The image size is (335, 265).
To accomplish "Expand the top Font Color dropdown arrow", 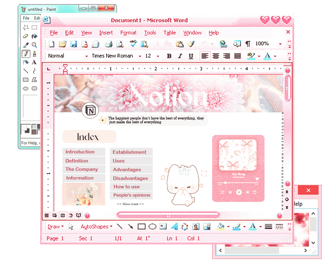I will pos(275,56).
